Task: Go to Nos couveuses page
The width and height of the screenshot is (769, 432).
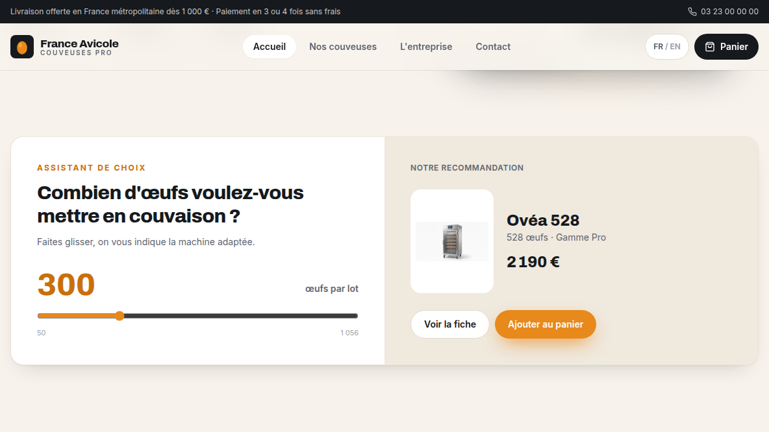Action: click(343, 47)
